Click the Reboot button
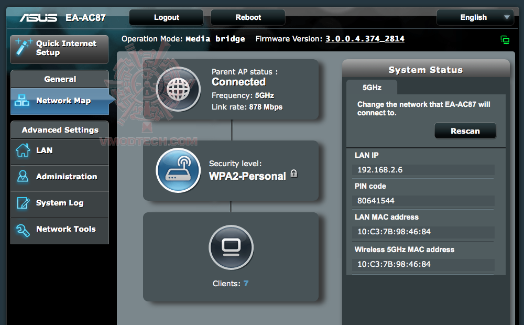Screen dimensions: 524x325 [248, 17]
